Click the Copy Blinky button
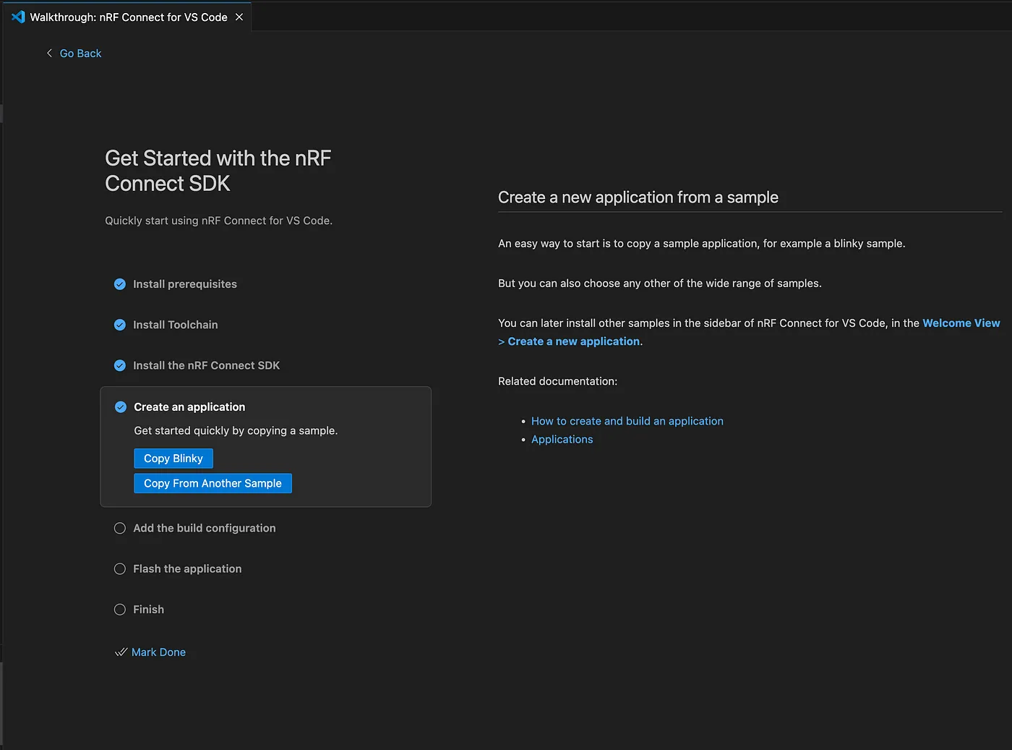Screen dimensions: 1012x750 click(173, 459)
